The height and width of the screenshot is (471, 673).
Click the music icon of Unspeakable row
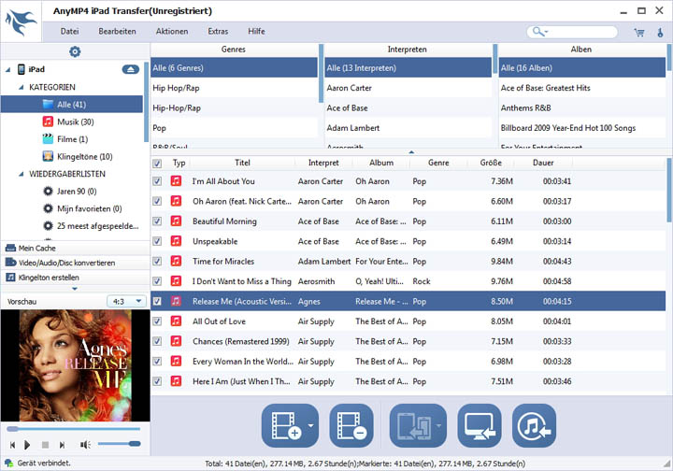coord(176,241)
